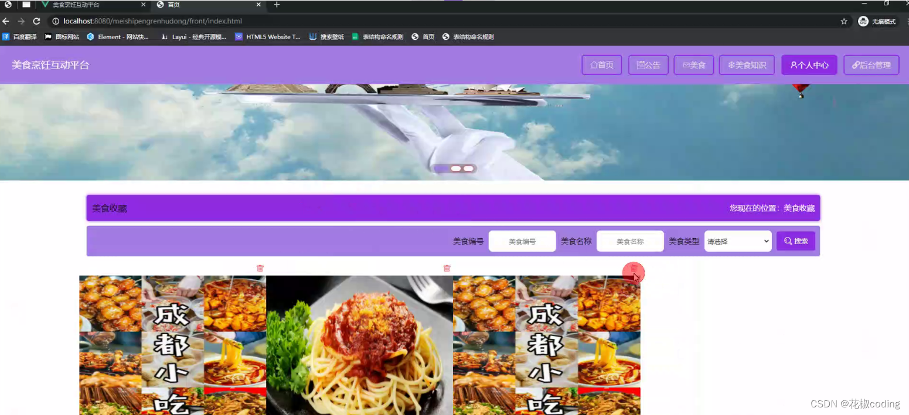Close the 首页 browser tab
The height and width of the screenshot is (415, 909).
tap(259, 5)
